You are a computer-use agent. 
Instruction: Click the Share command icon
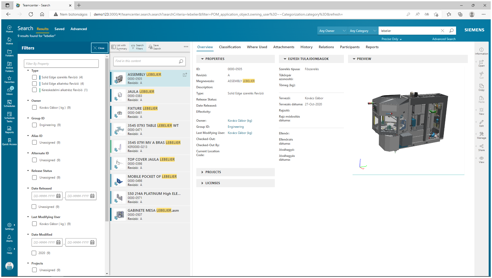(x=481, y=148)
